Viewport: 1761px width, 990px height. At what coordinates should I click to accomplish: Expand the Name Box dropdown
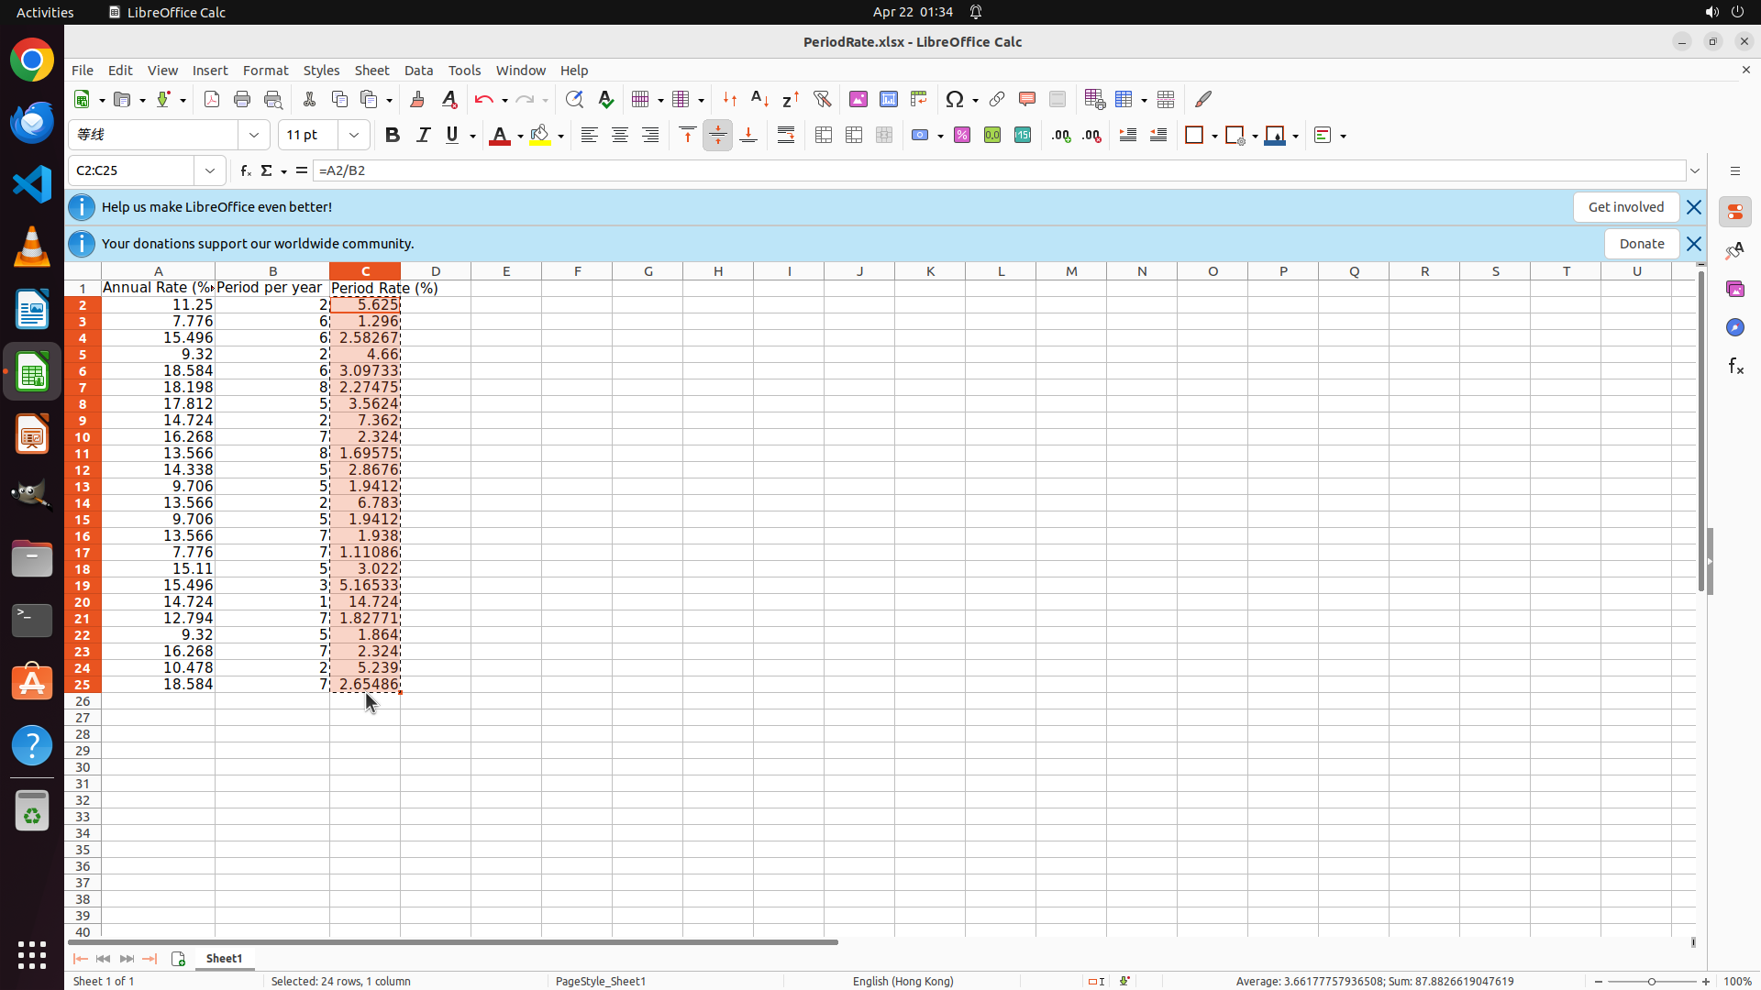pyautogui.click(x=210, y=170)
